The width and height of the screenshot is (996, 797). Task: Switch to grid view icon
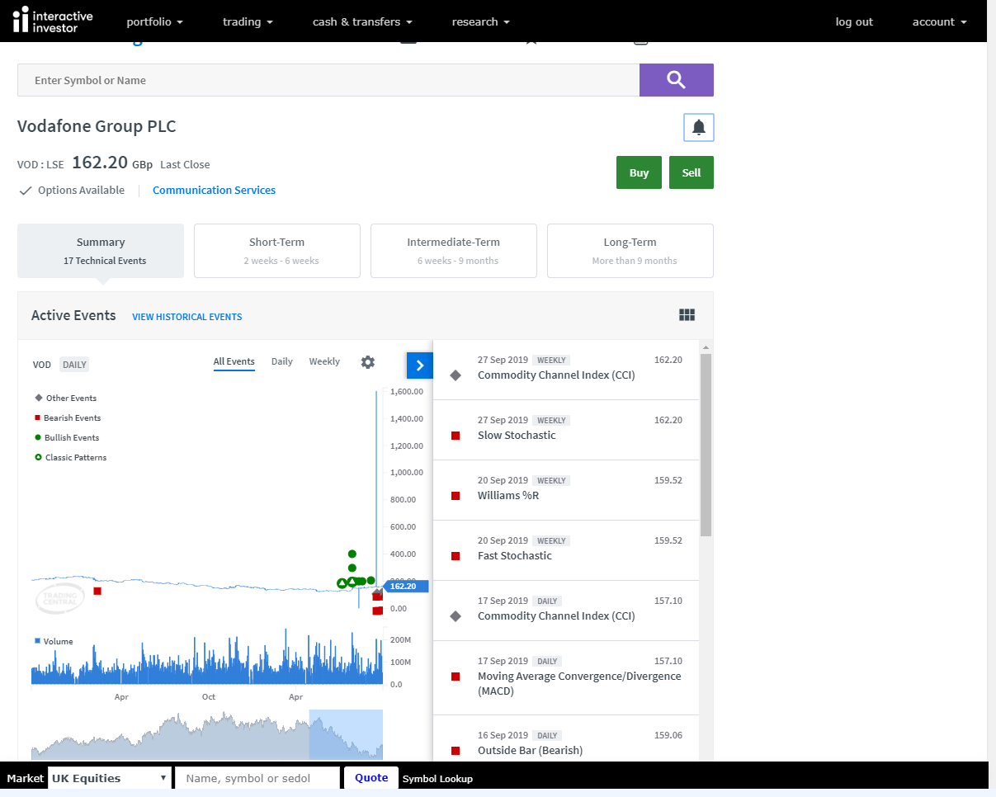point(687,315)
